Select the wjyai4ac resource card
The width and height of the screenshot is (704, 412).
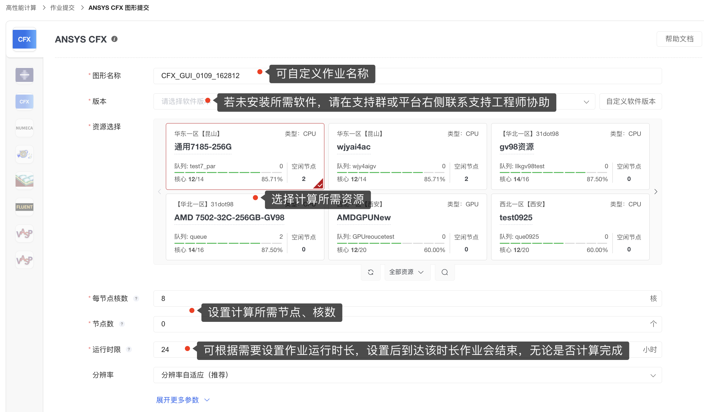point(408,156)
